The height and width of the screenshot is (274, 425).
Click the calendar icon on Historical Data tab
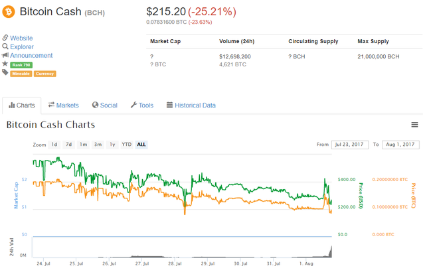[169, 105]
